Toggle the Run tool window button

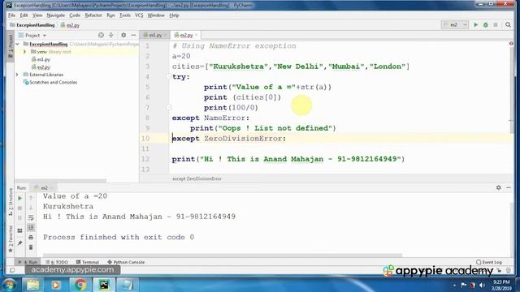pyautogui.click(x=28, y=262)
